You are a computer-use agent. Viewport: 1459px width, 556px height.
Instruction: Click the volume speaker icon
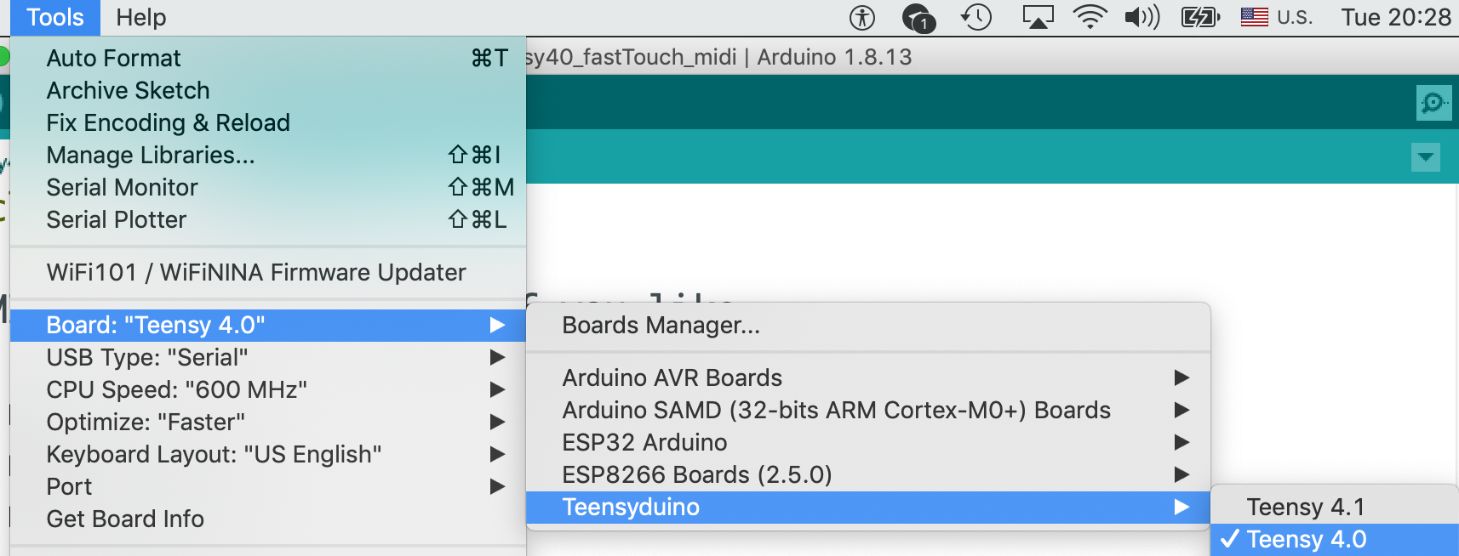click(1142, 17)
